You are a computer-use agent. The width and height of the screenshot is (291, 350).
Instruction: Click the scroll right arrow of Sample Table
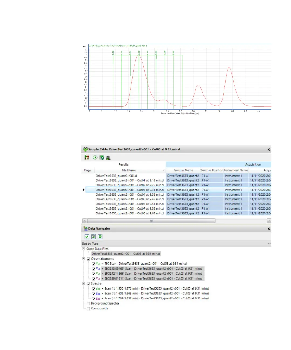click(269, 221)
